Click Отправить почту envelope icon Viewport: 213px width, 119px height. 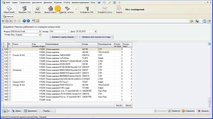pyautogui.click(x=105, y=10)
